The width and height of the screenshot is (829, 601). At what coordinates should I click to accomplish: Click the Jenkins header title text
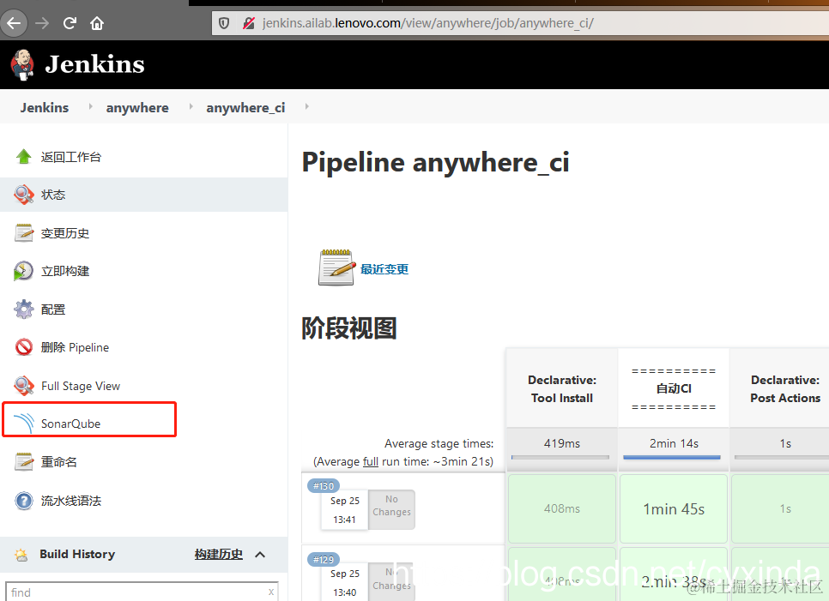click(94, 64)
